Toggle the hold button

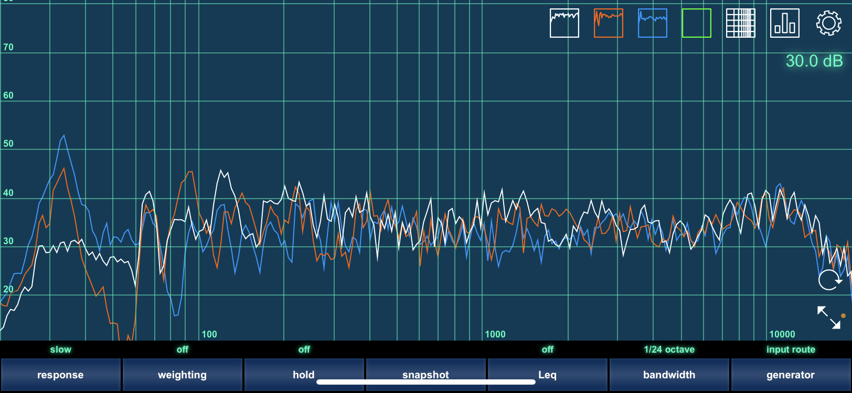pos(304,375)
